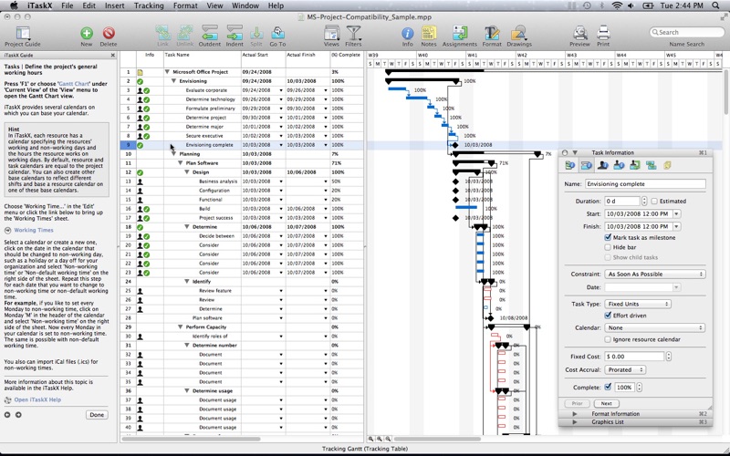Expand the Format Information section
This screenshot has width=730, height=456.
coord(575,414)
